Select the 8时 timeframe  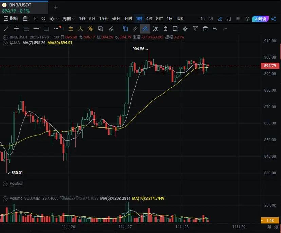tap(159, 19)
